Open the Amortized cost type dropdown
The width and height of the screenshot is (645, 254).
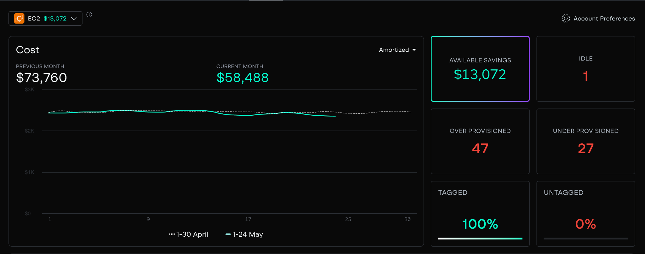pos(397,50)
